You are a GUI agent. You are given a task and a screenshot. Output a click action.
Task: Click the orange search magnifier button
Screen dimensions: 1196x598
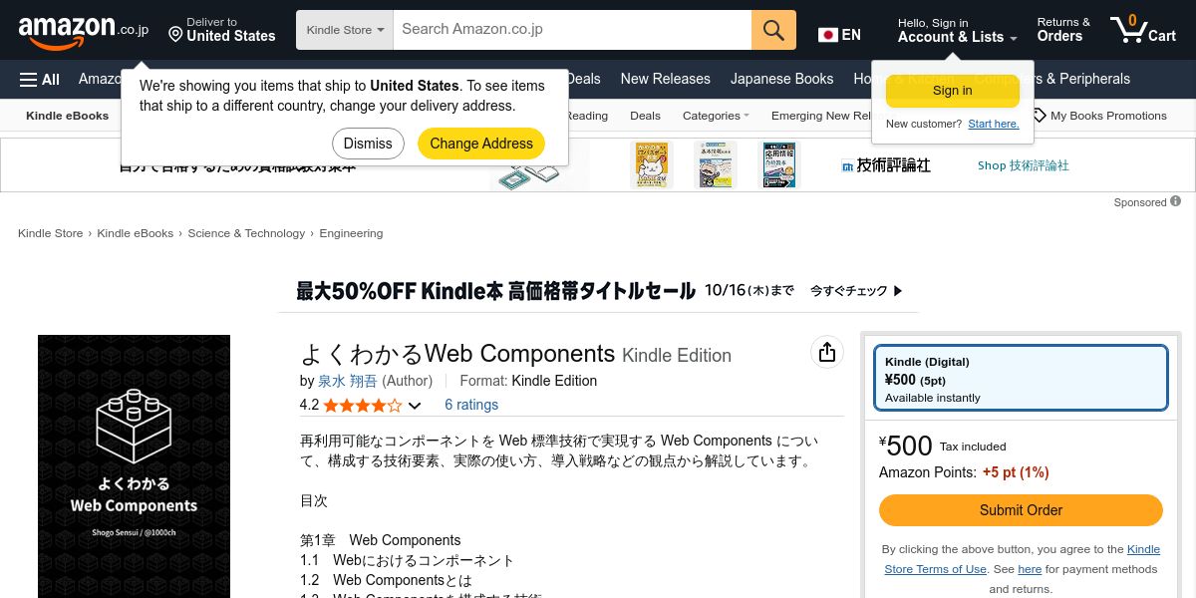[x=773, y=30]
